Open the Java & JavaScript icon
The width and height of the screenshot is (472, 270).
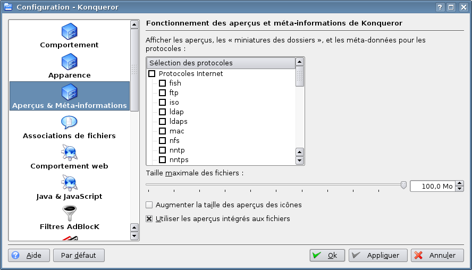click(x=69, y=183)
